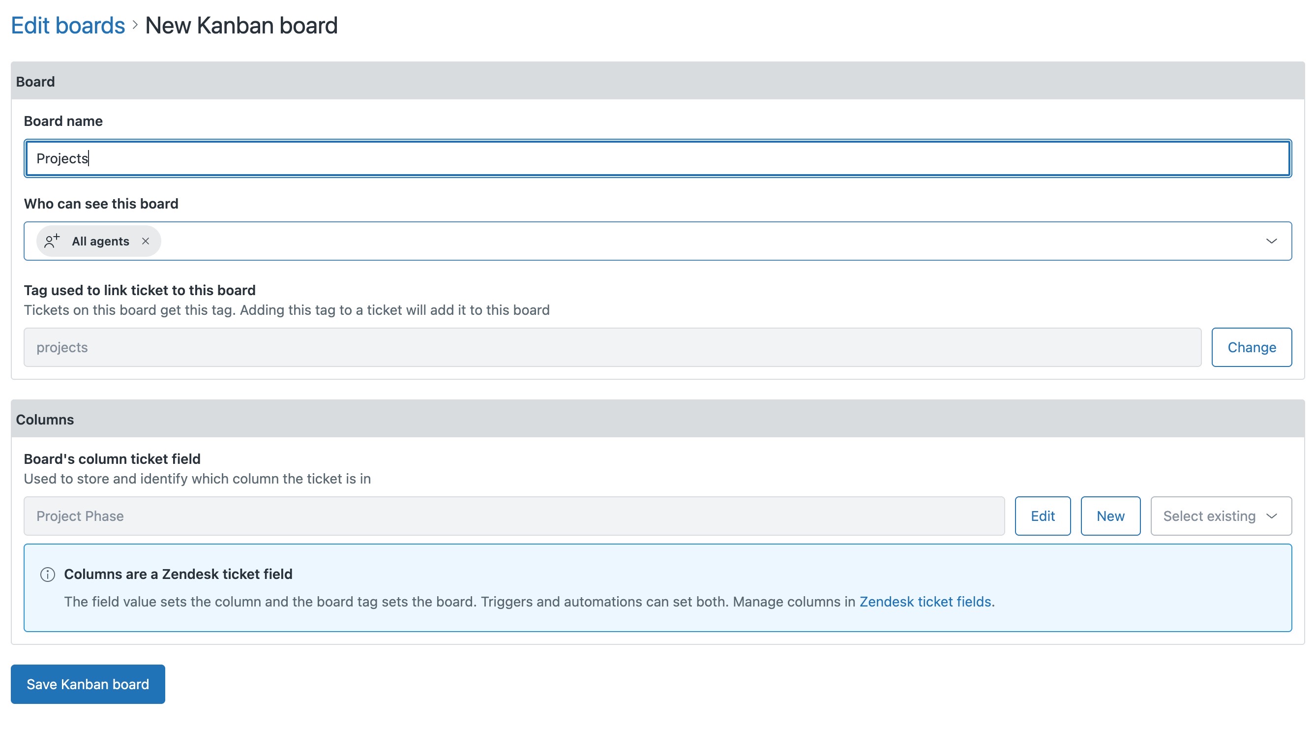This screenshot has width=1314, height=729.
Task: Click the New Kanban board heading
Action: [241, 26]
